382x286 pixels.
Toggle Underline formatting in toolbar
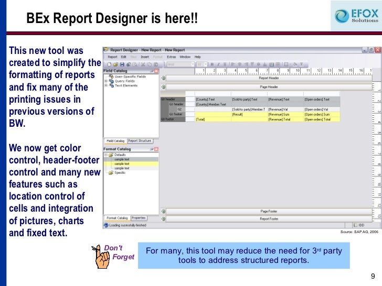[225, 64]
